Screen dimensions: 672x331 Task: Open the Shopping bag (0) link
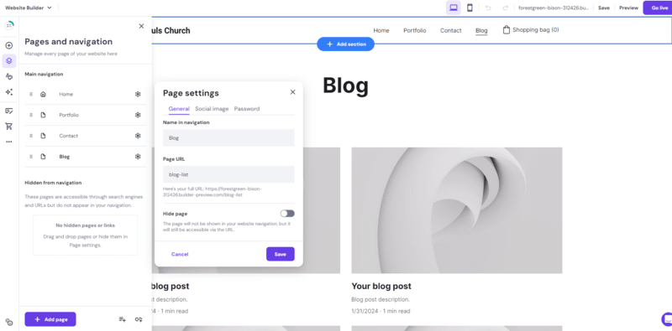pos(531,30)
